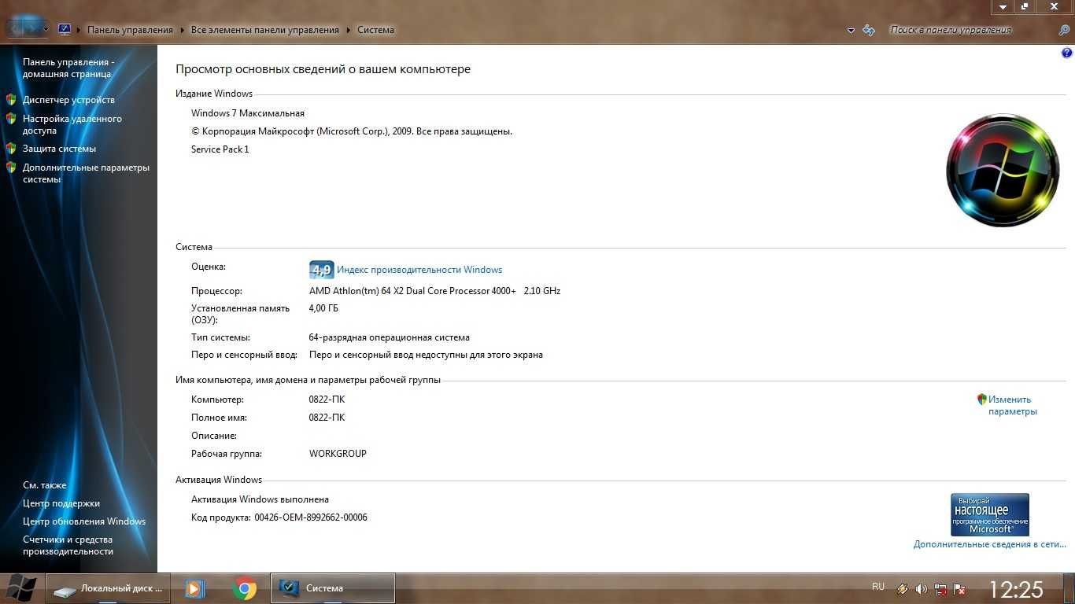Screen dimensions: 1075x604
Task: Click the search magnifier icon
Action: 1064,30
